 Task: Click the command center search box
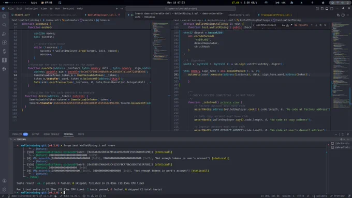point(181,8)
